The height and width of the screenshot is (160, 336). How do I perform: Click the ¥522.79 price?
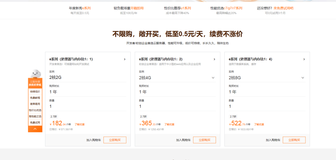click(x=237, y=123)
